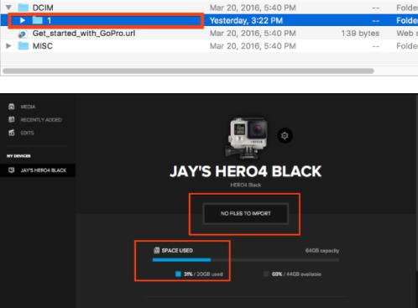418x308 pixels.
Task: Click the No Files To Import button
Action: click(246, 213)
